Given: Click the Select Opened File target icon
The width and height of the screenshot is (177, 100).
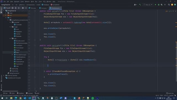Looking at the screenshot, I should (12, 8).
